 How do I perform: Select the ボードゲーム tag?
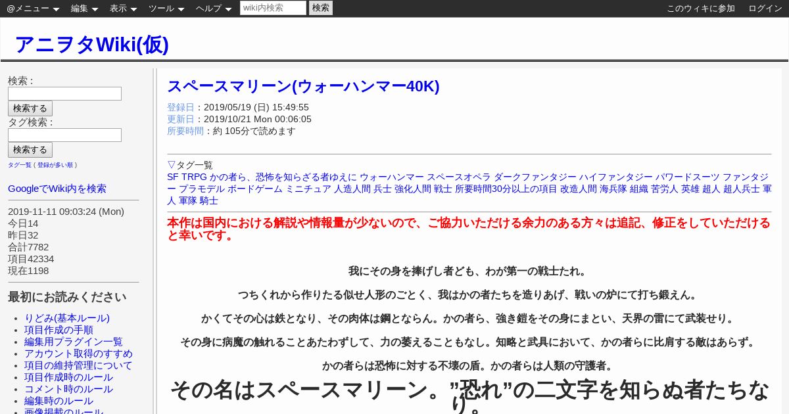pos(255,189)
